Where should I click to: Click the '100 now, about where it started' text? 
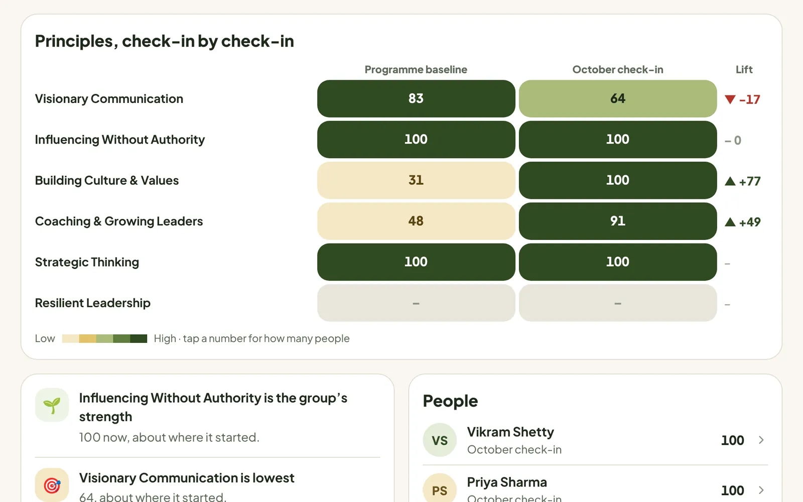pos(169,437)
